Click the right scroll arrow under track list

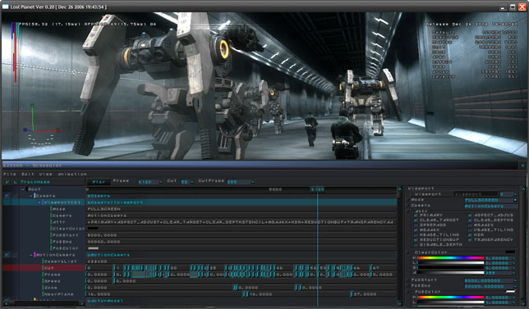point(81,303)
